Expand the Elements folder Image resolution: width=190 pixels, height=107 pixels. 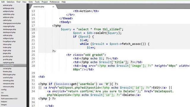pyautogui.click(x=5, y=96)
